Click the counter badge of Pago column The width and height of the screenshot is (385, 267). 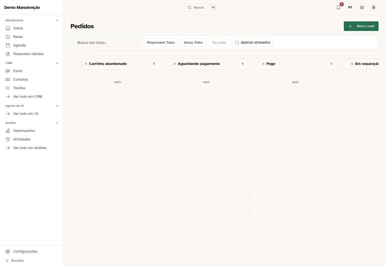[x=331, y=64]
